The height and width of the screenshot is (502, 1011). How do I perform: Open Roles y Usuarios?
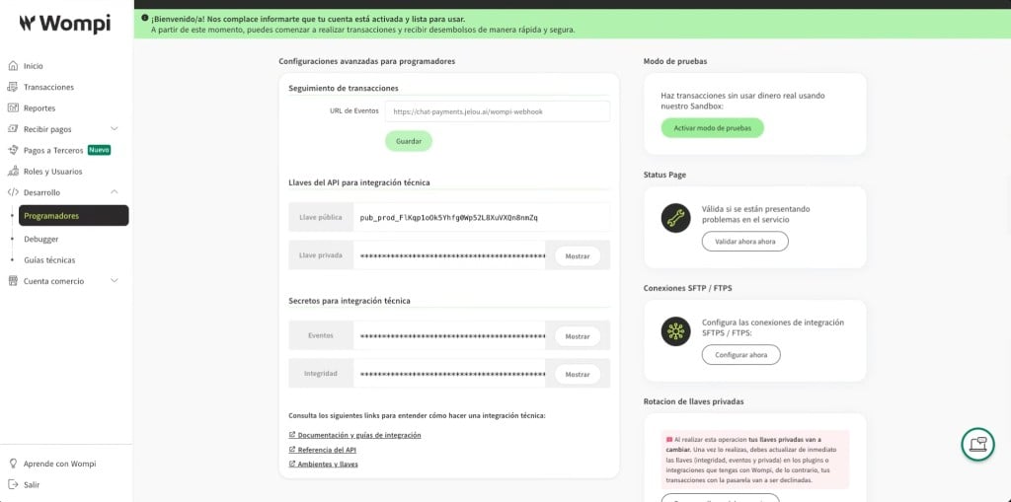[x=53, y=172]
